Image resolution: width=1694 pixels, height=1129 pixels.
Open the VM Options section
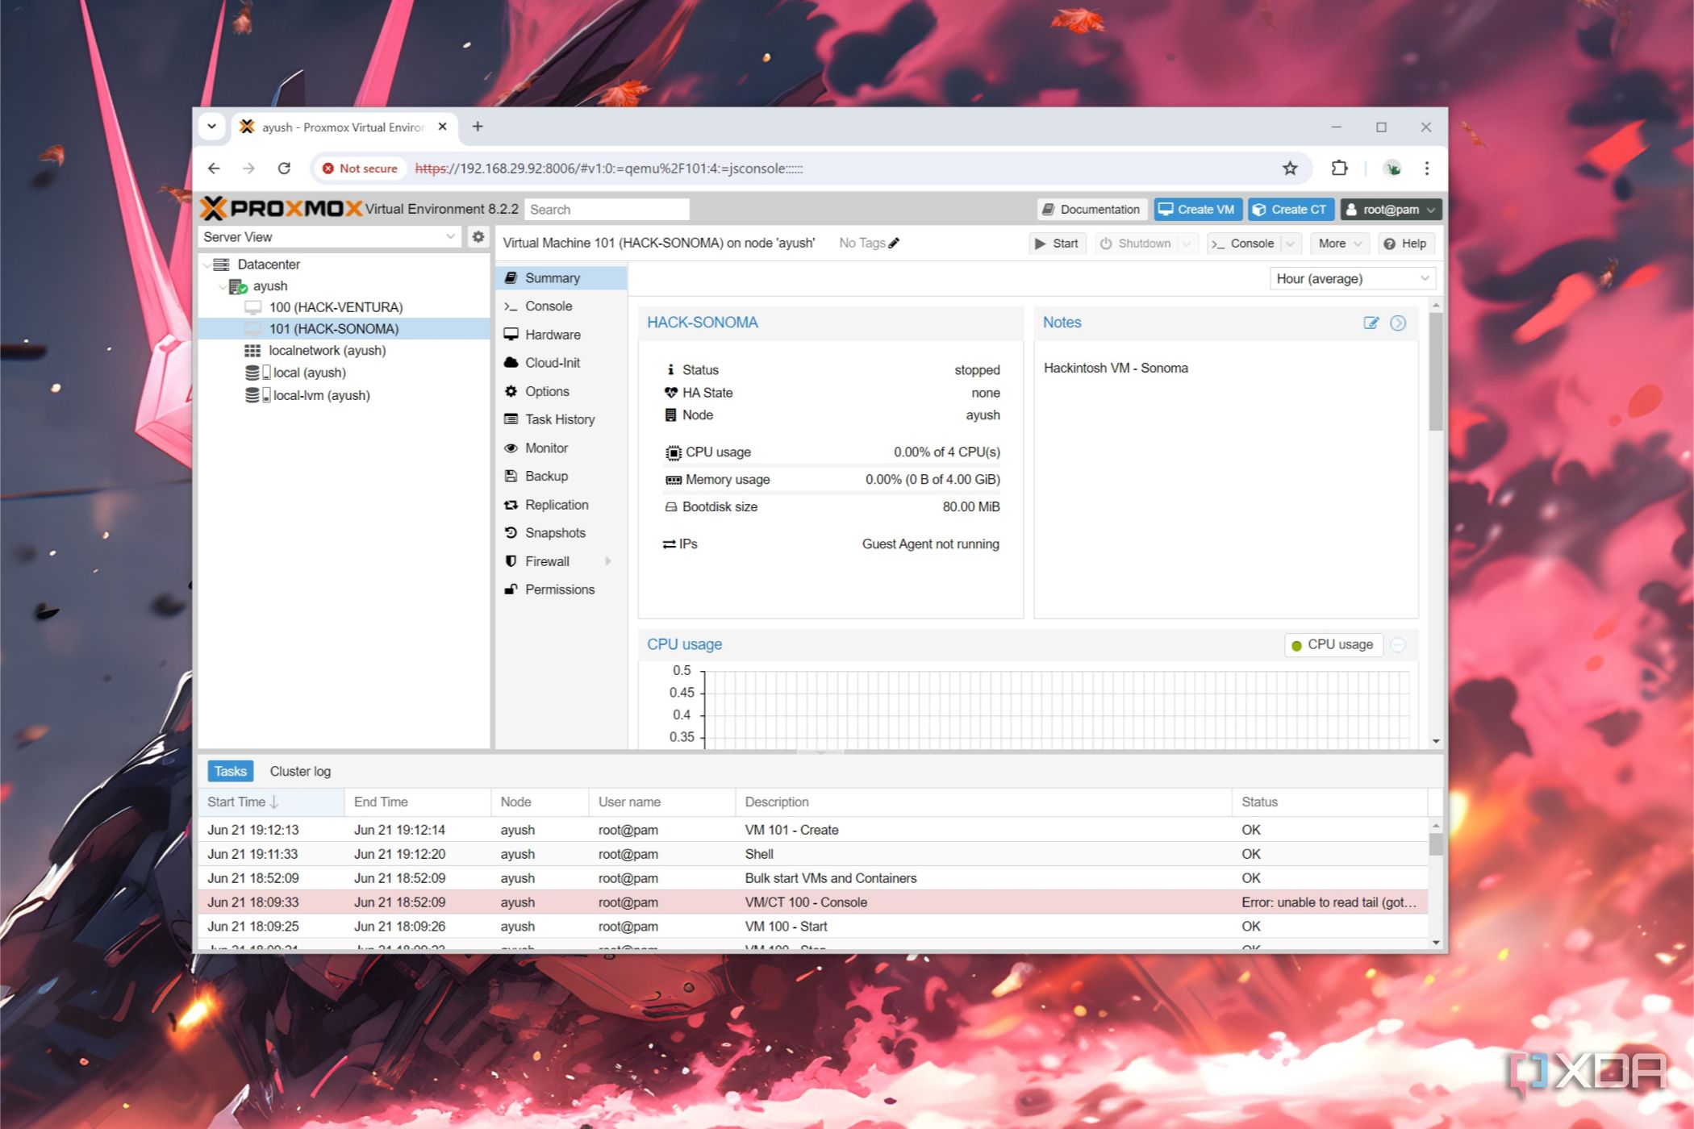561,391
